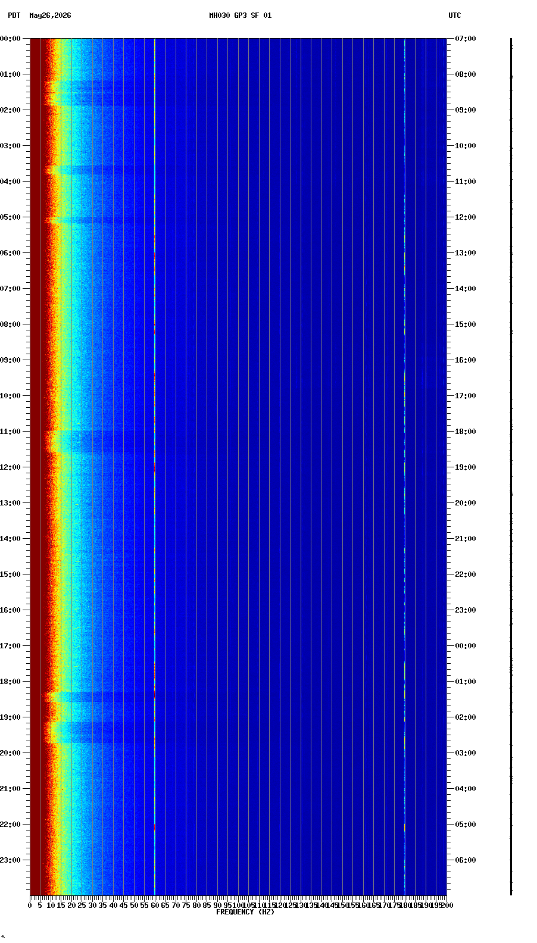
Task: Click the 75 Hz frequency tick label
Action: [186, 905]
